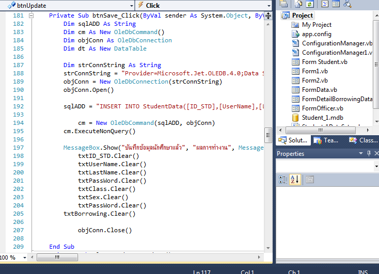379x274 pixels.
Task: Click INS indicator in status bar
Action: (363, 272)
